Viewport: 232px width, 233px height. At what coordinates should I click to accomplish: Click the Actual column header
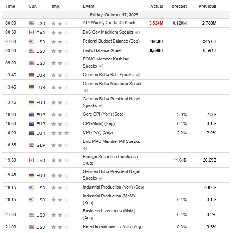tap(157, 6)
